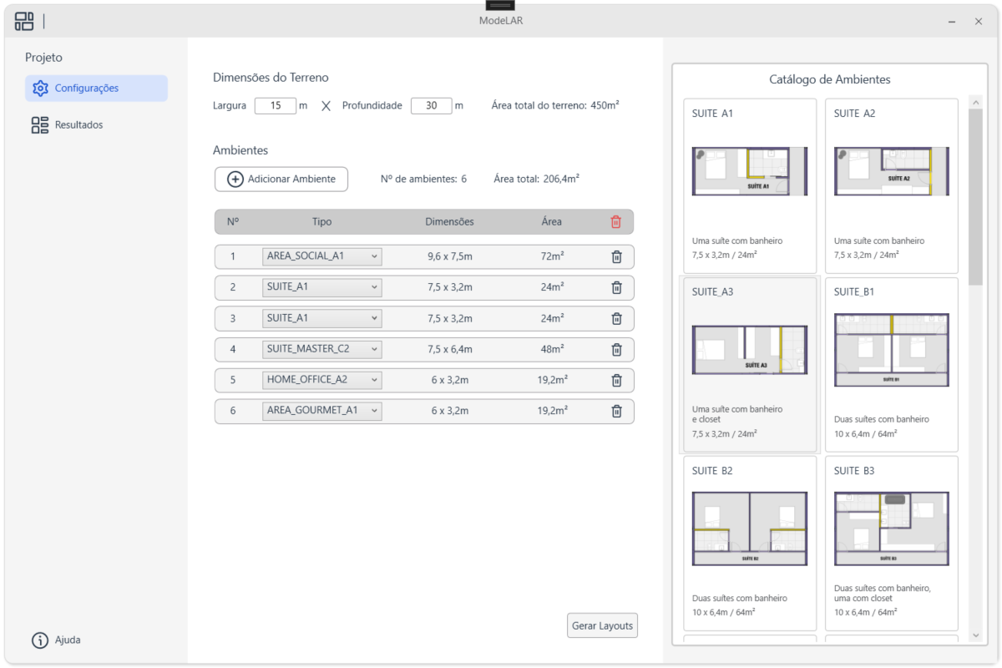Delete all rooms with red trash icon
Image resolution: width=1002 pixels, height=668 pixels.
coord(616,222)
